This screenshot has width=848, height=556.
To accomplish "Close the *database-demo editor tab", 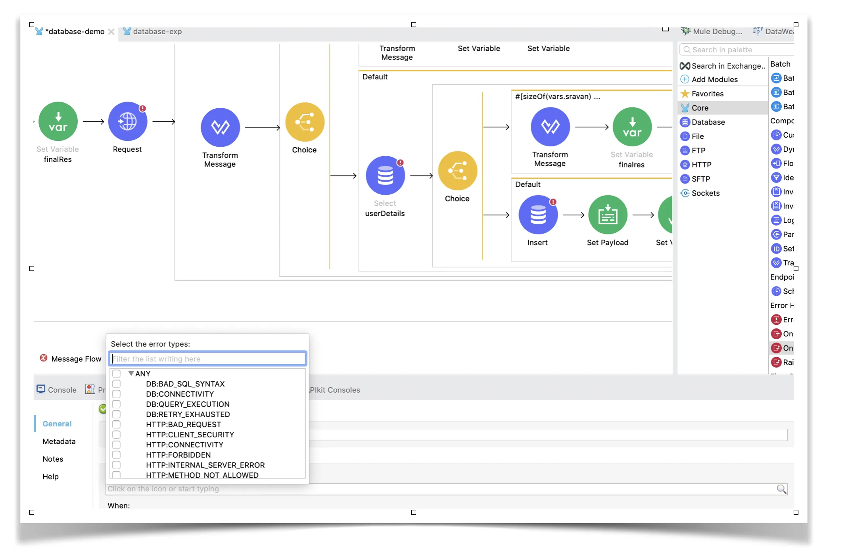I will 111,32.
